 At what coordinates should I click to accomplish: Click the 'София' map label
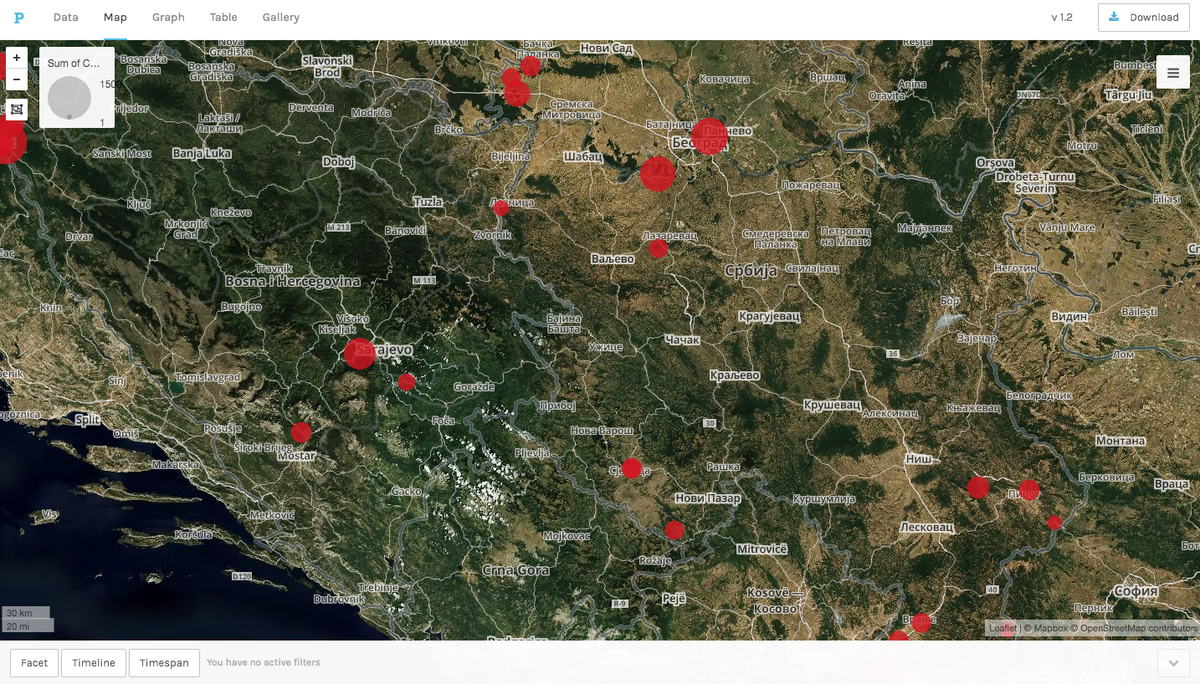(x=1136, y=590)
